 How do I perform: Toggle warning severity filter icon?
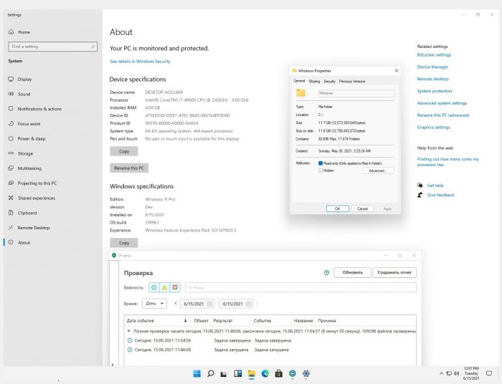164,287
